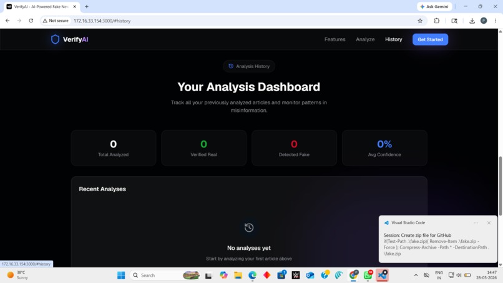Click the Get Started button
The height and width of the screenshot is (283, 503).
(430, 39)
